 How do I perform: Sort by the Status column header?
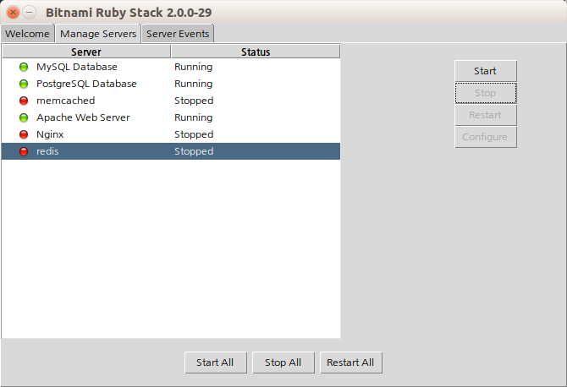point(256,52)
